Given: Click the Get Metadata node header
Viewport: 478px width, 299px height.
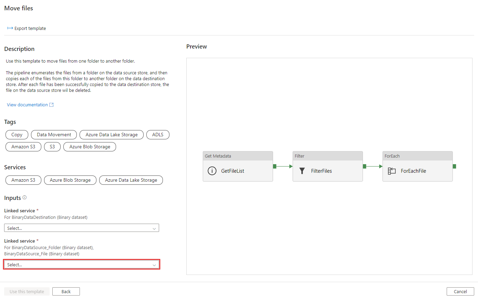Looking at the screenshot, I should [x=238, y=156].
